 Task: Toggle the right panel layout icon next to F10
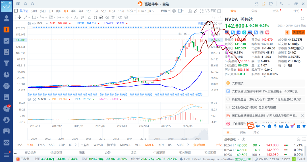[219, 11]
